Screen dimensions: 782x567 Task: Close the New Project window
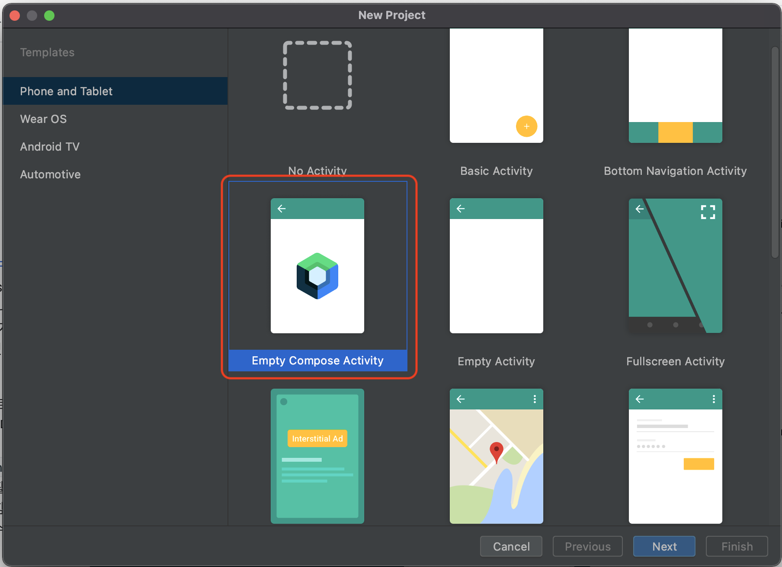(x=15, y=16)
